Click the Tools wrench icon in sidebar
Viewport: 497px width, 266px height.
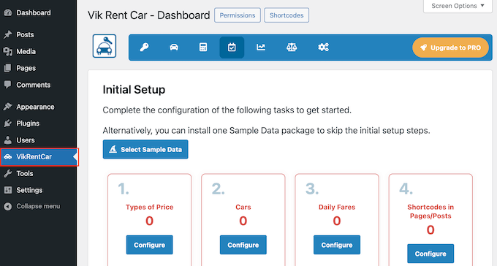pos(8,173)
